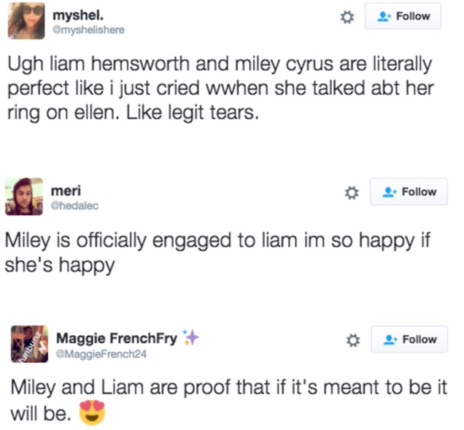Follow the meri account
This screenshot has height=430, width=464.
click(x=409, y=192)
